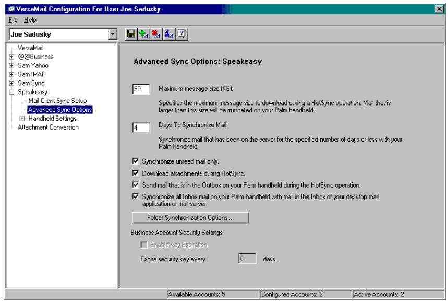Image resolution: width=448 pixels, height=302 pixels.
Task: Click the question mark help icon
Action: point(181,34)
